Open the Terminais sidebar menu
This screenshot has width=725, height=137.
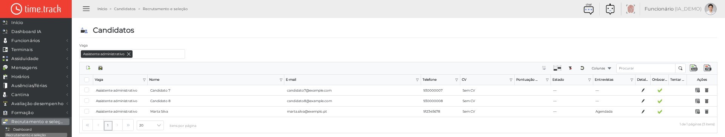tap(36, 50)
